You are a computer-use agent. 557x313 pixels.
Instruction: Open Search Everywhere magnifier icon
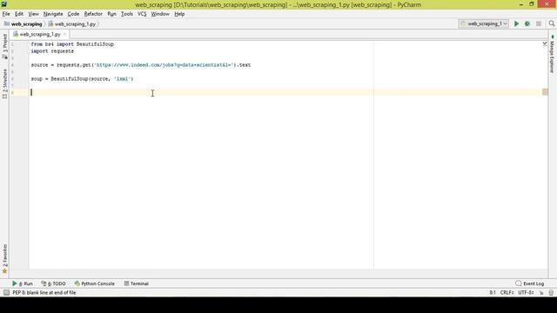[x=551, y=23]
